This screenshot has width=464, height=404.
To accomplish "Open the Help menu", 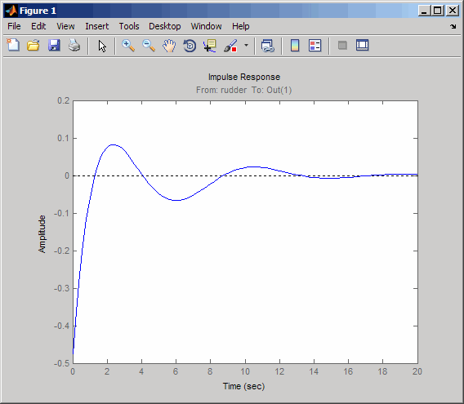I will [241, 26].
